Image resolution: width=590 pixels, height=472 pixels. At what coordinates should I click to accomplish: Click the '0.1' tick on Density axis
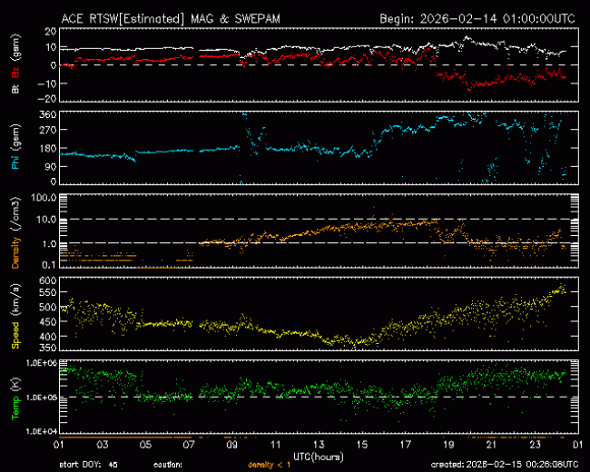pos(49,265)
